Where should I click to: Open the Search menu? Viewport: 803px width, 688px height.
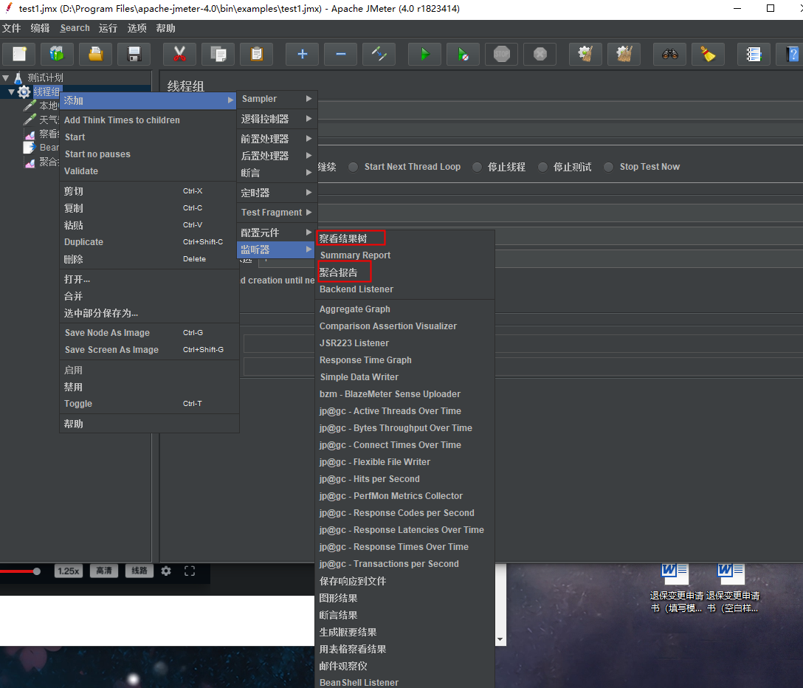point(75,28)
